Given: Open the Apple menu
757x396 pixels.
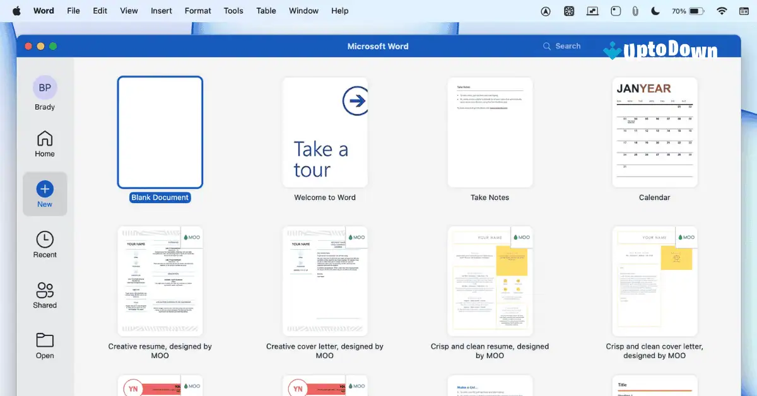Looking at the screenshot, I should click(x=17, y=10).
